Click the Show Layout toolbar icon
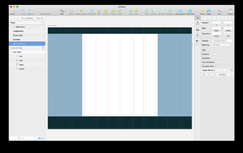 pyautogui.click(x=180, y=11)
